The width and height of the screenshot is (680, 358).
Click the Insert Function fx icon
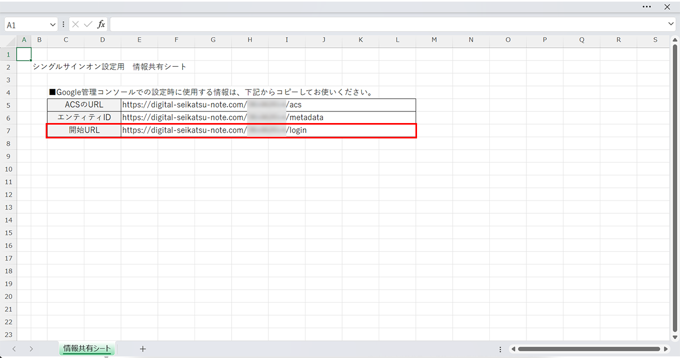[101, 24]
